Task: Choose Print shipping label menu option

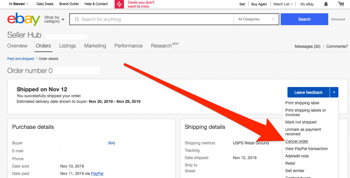Action: (302, 103)
